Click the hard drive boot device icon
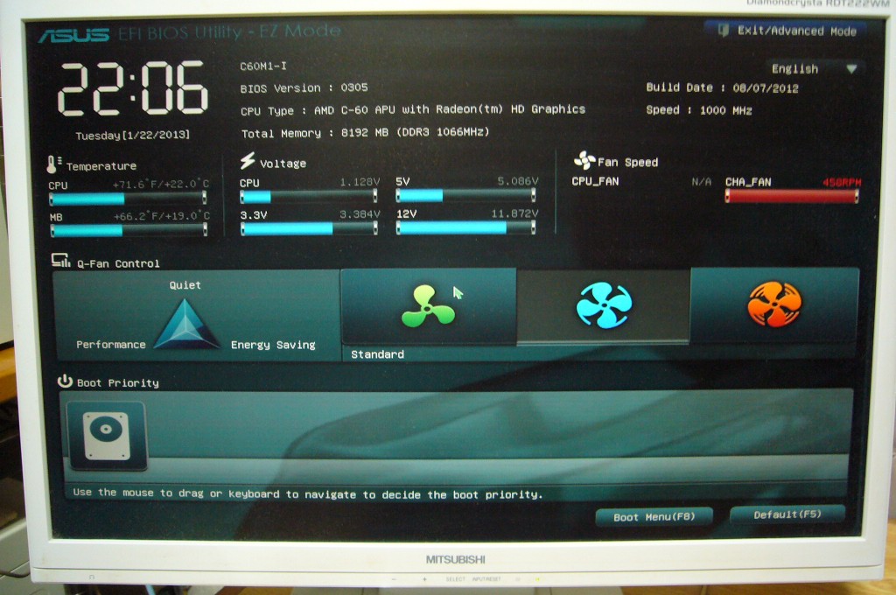 (x=106, y=436)
